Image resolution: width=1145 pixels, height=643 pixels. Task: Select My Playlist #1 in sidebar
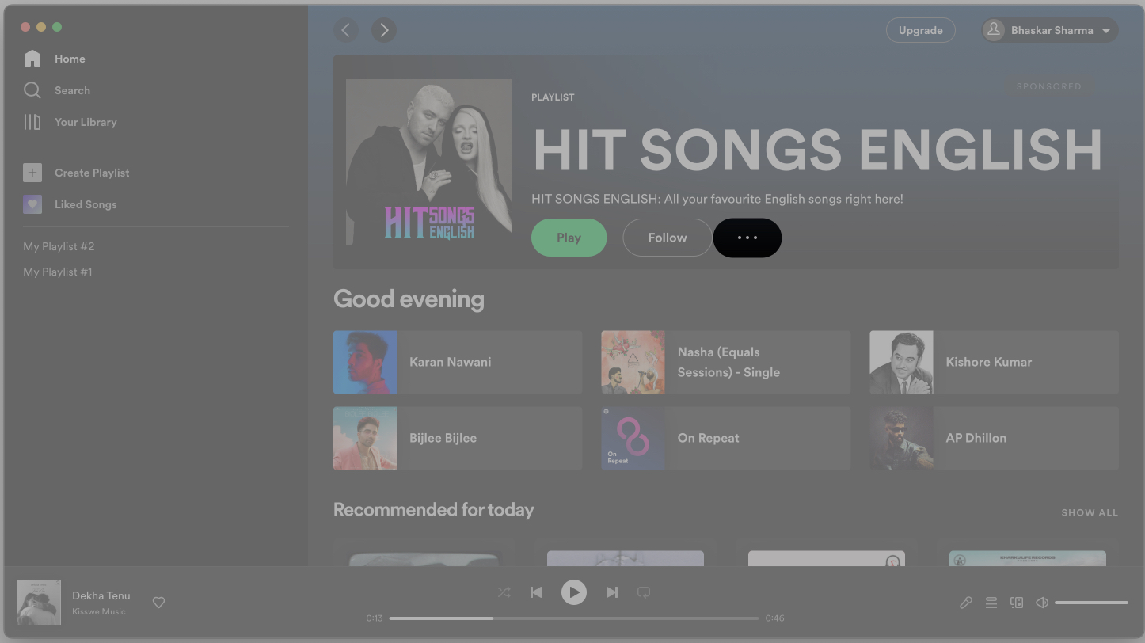[x=57, y=271]
